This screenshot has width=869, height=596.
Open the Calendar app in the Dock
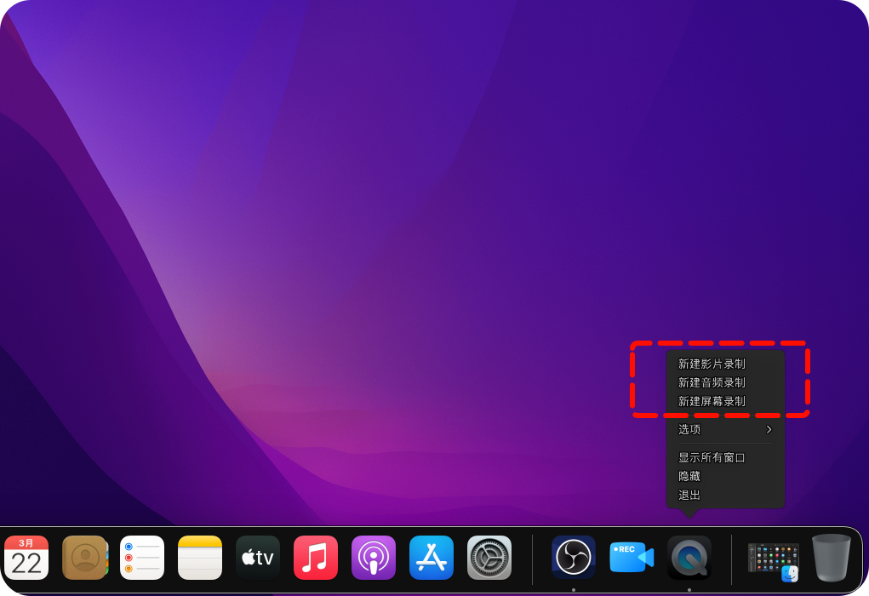[26, 558]
